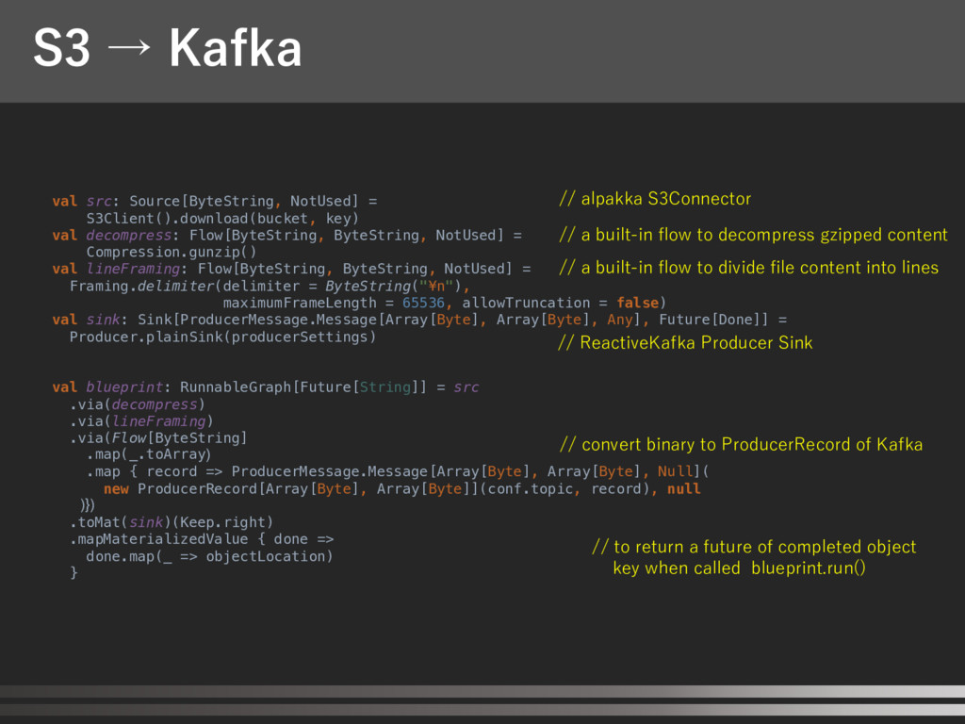This screenshot has width=965, height=724.
Task: Click the code line ".via(decompress)"
Action: pyautogui.click(x=137, y=404)
